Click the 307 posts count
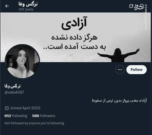This screenshot has width=152, height=135. click(x=26, y=9)
